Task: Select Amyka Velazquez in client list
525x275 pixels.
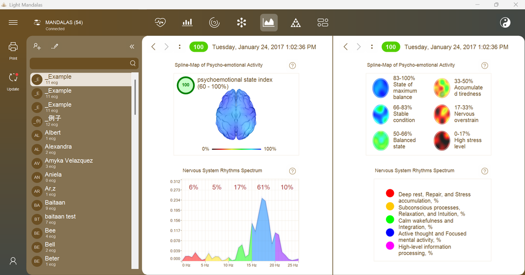Action: pos(81,163)
